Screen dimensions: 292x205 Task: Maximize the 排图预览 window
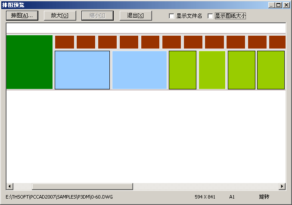[278, 5]
